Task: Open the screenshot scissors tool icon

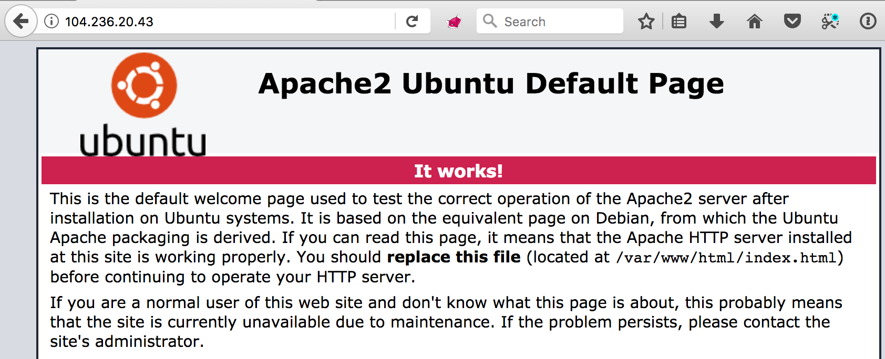Action: 830,22
